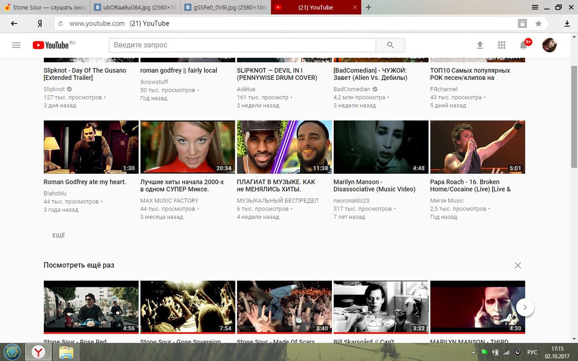Open the Papa Roach live 5:01 thumbnail
The height and width of the screenshot is (361, 578).
[x=477, y=147]
